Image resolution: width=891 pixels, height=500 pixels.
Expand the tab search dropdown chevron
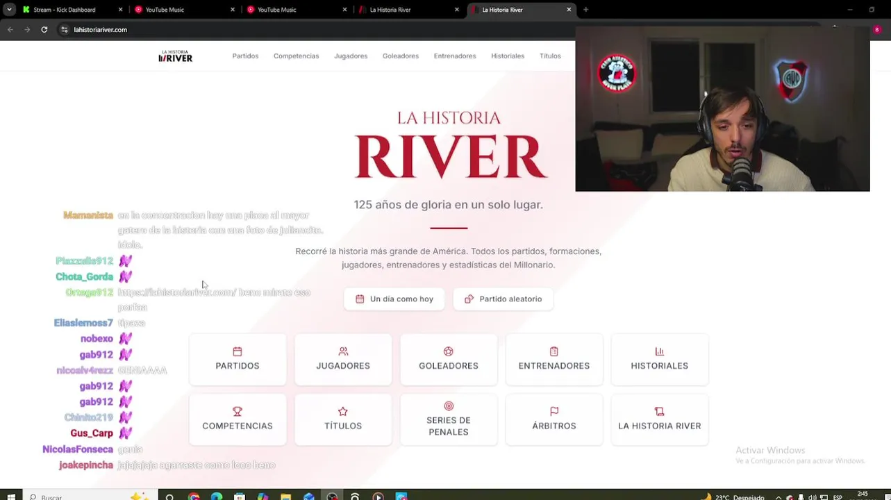click(x=9, y=10)
